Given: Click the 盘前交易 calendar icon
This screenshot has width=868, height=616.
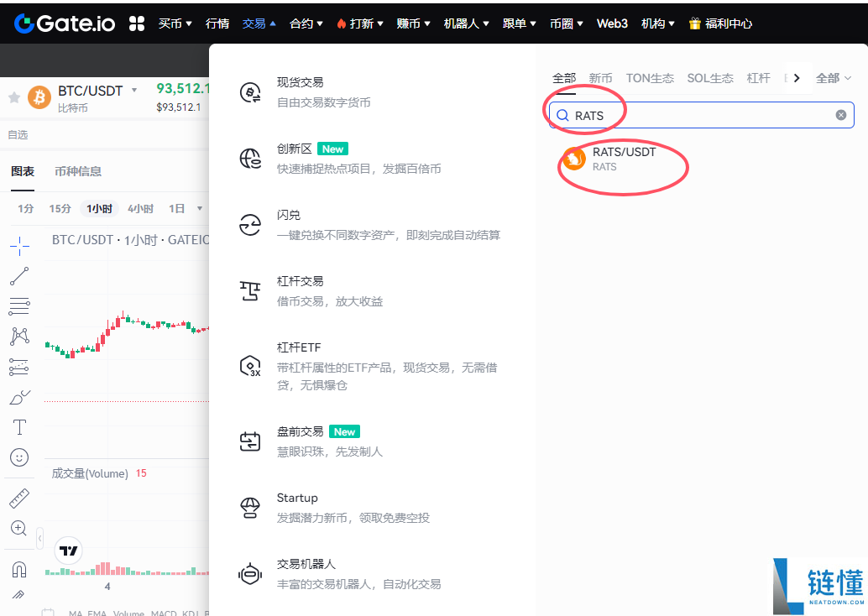Looking at the screenshot, I should pyautogui.click(x=250, y=441).
